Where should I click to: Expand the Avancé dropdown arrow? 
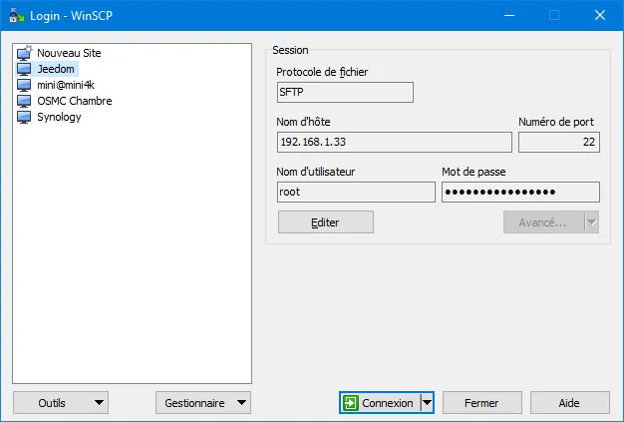click(x=592, y=222)
